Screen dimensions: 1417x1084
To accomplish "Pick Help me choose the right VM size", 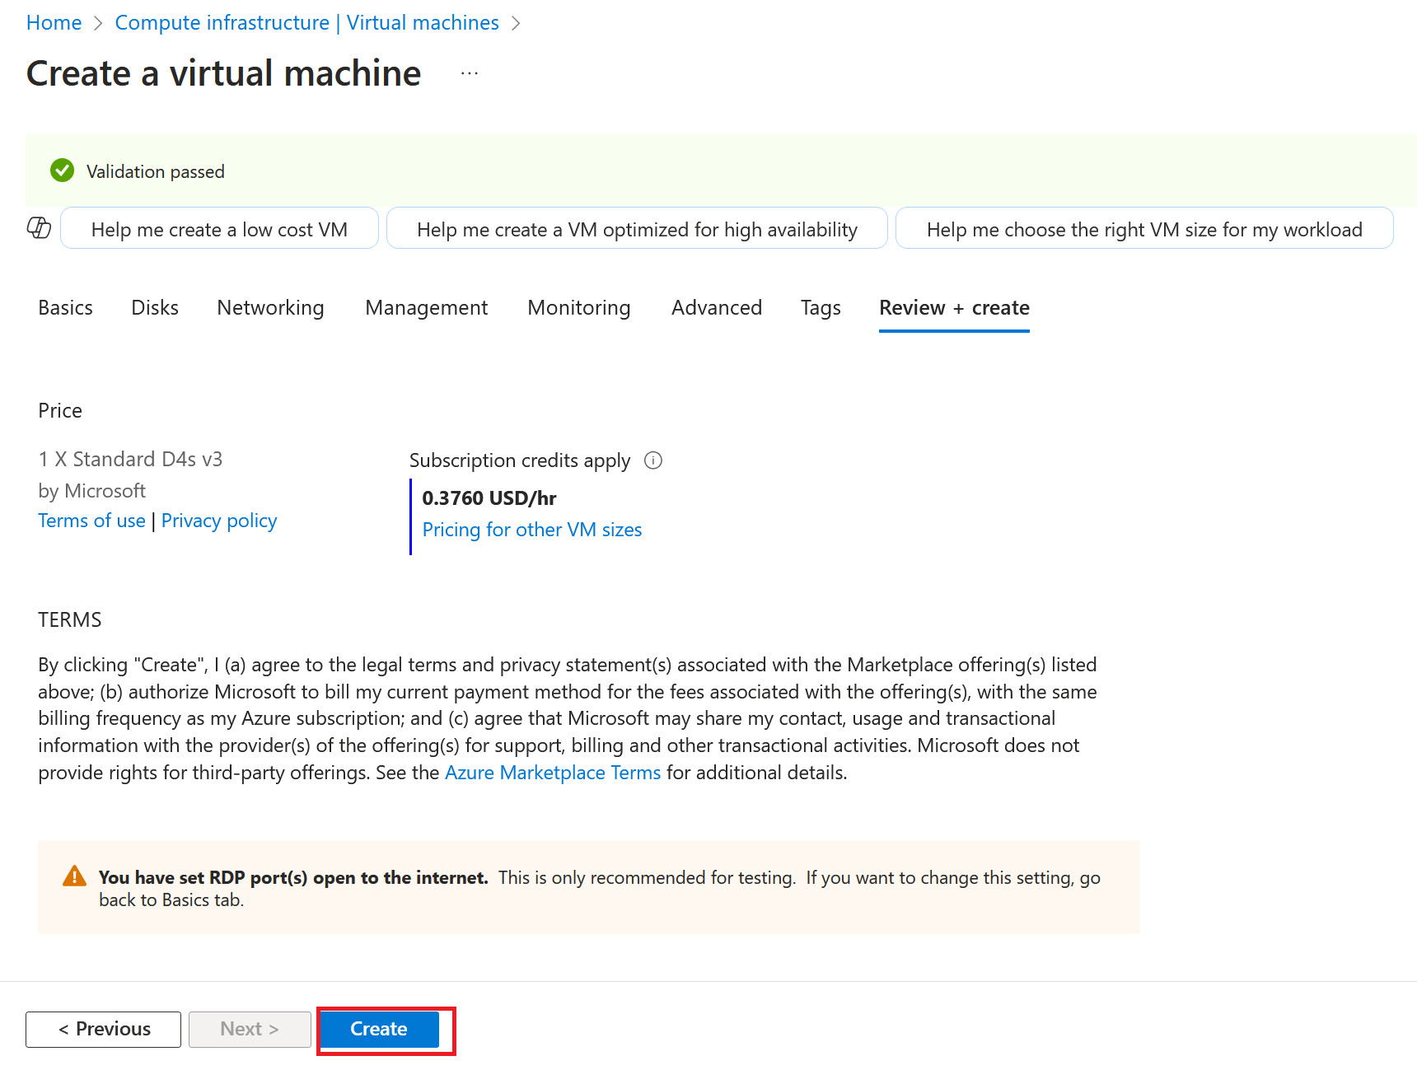I will [x=1144, y=229].
